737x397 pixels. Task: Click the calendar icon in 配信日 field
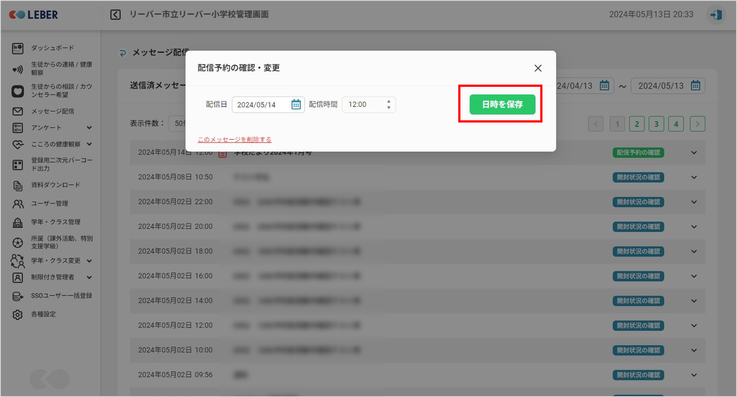(x=296, y=104)
